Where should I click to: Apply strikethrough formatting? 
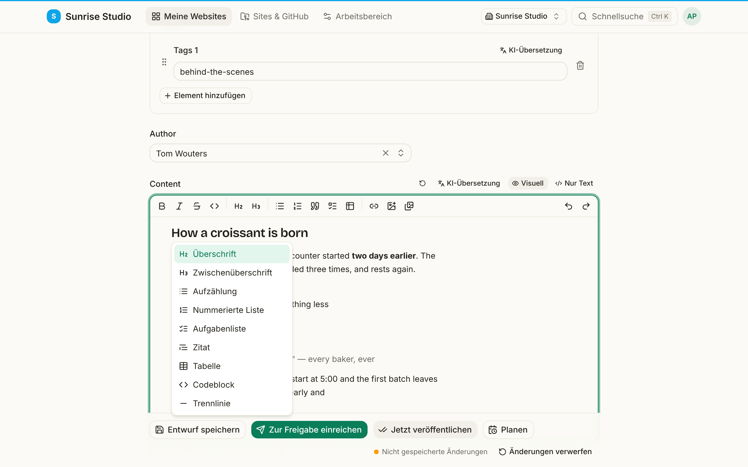coord(197,206)
